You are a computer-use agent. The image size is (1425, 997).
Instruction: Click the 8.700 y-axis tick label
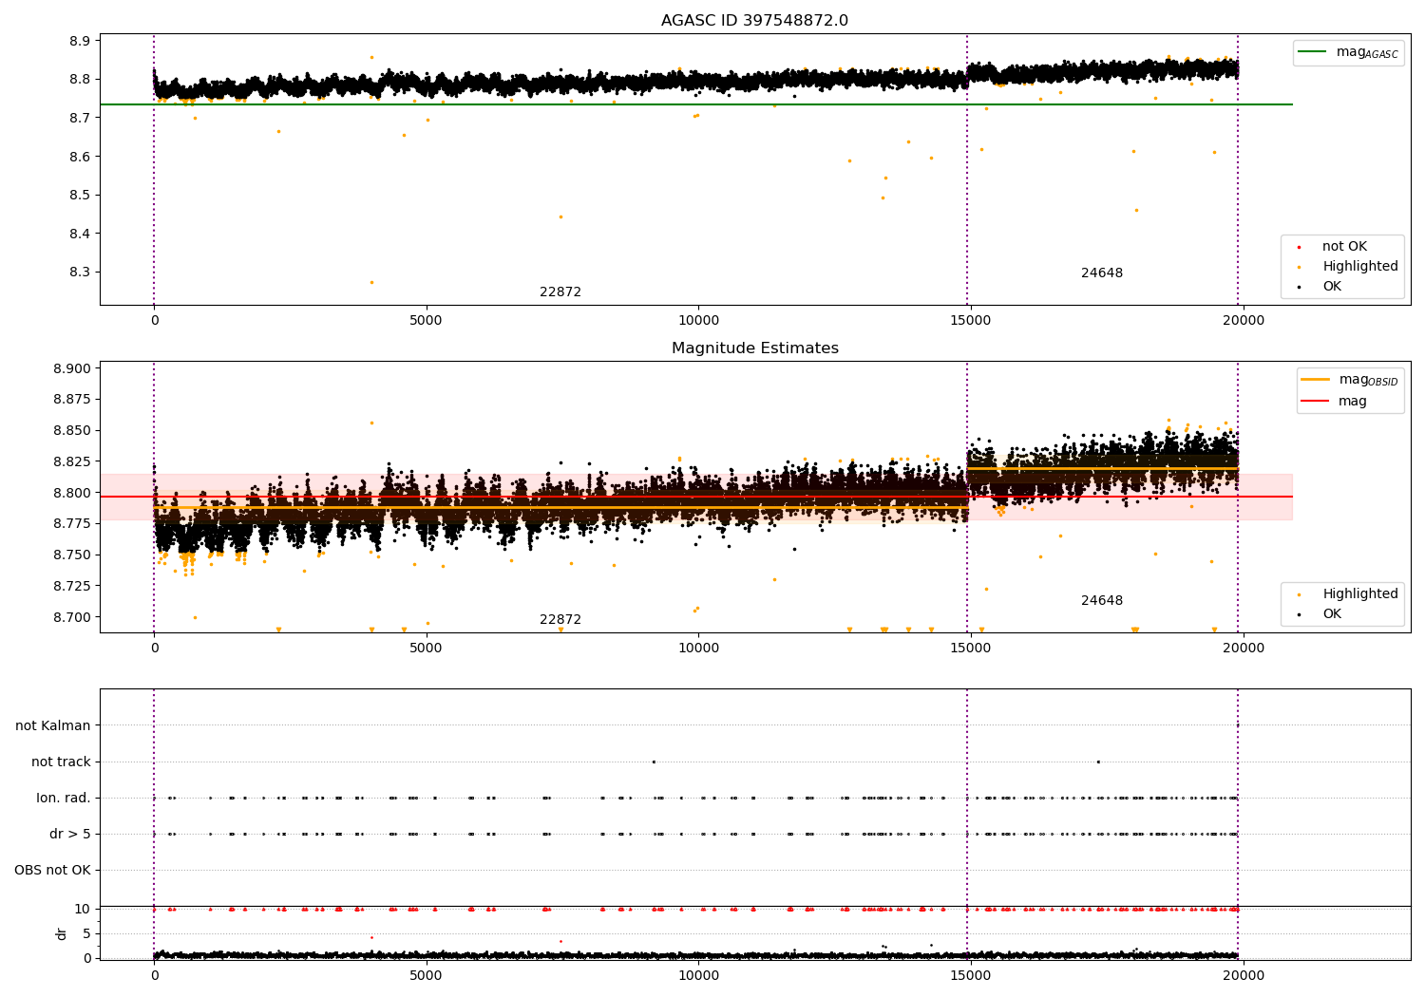click(x=72, y=617)
